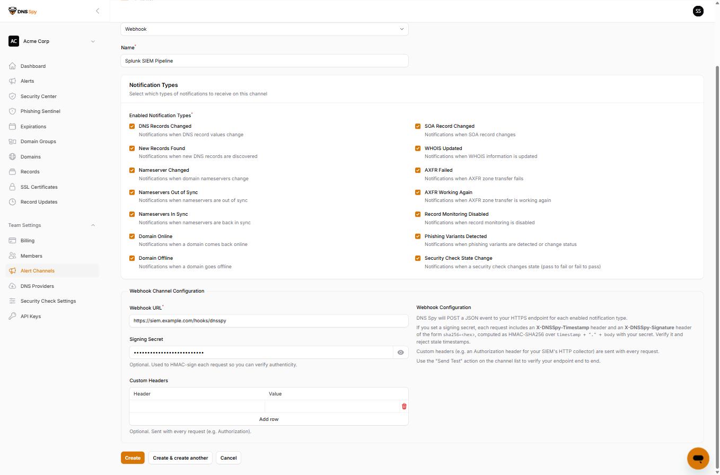Uncheck New Records Found
This screenshot has width=720, height=475.
(x=132, y=148)
